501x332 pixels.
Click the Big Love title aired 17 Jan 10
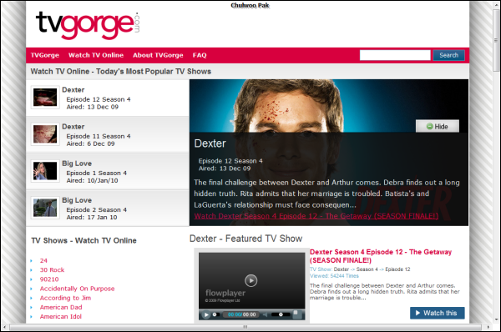[x=77, y=200]
